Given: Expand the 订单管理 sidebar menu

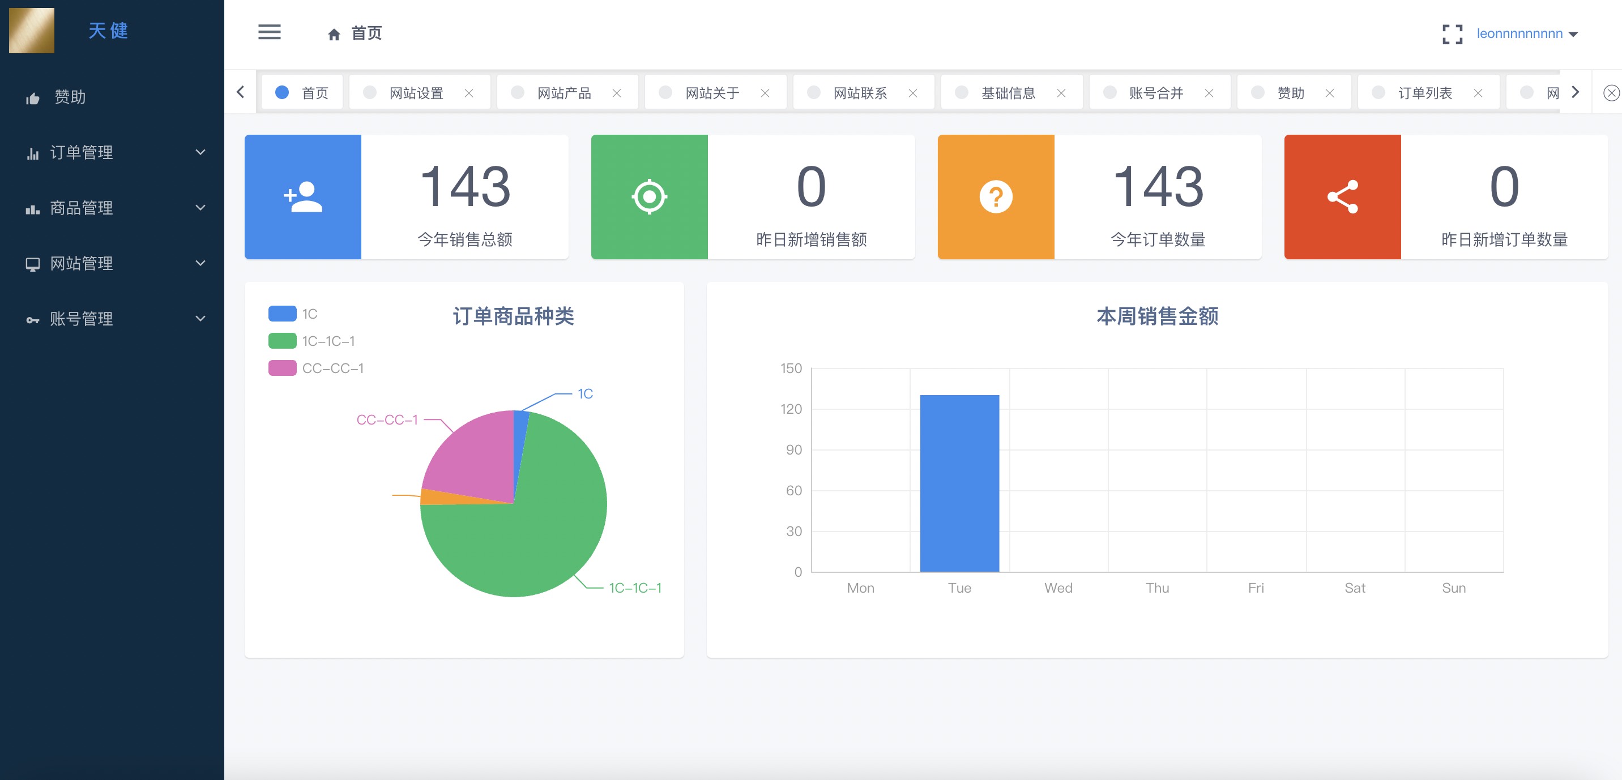Looking at the screenshot, I should [x=112, y=152].
